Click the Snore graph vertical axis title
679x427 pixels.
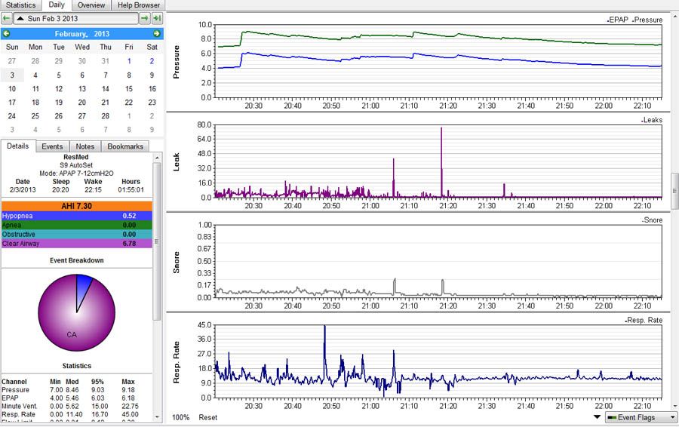click(x=177, y=263)
